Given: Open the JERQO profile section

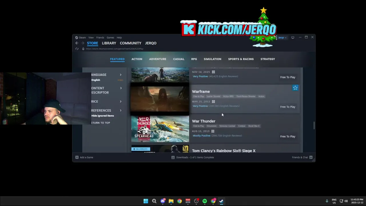Looking at the screenshot, I should [151, 43].
